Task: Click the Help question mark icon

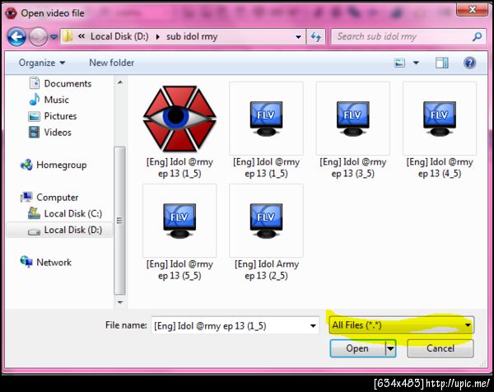Action: [x=469, y=63]
